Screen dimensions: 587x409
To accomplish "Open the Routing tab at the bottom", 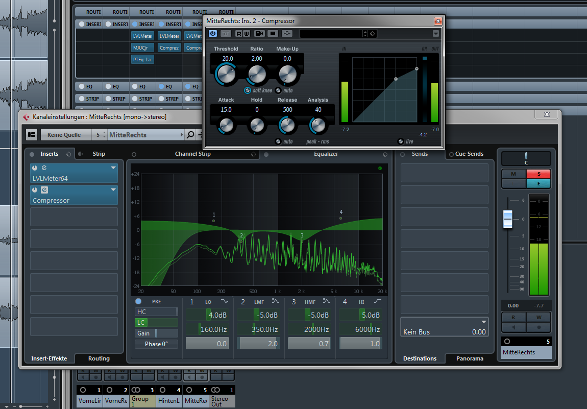I will (99, 358).
